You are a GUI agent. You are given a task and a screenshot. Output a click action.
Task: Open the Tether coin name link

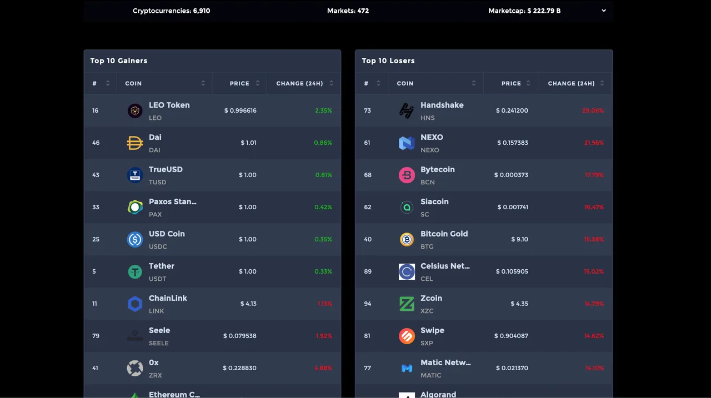(162, 266)
